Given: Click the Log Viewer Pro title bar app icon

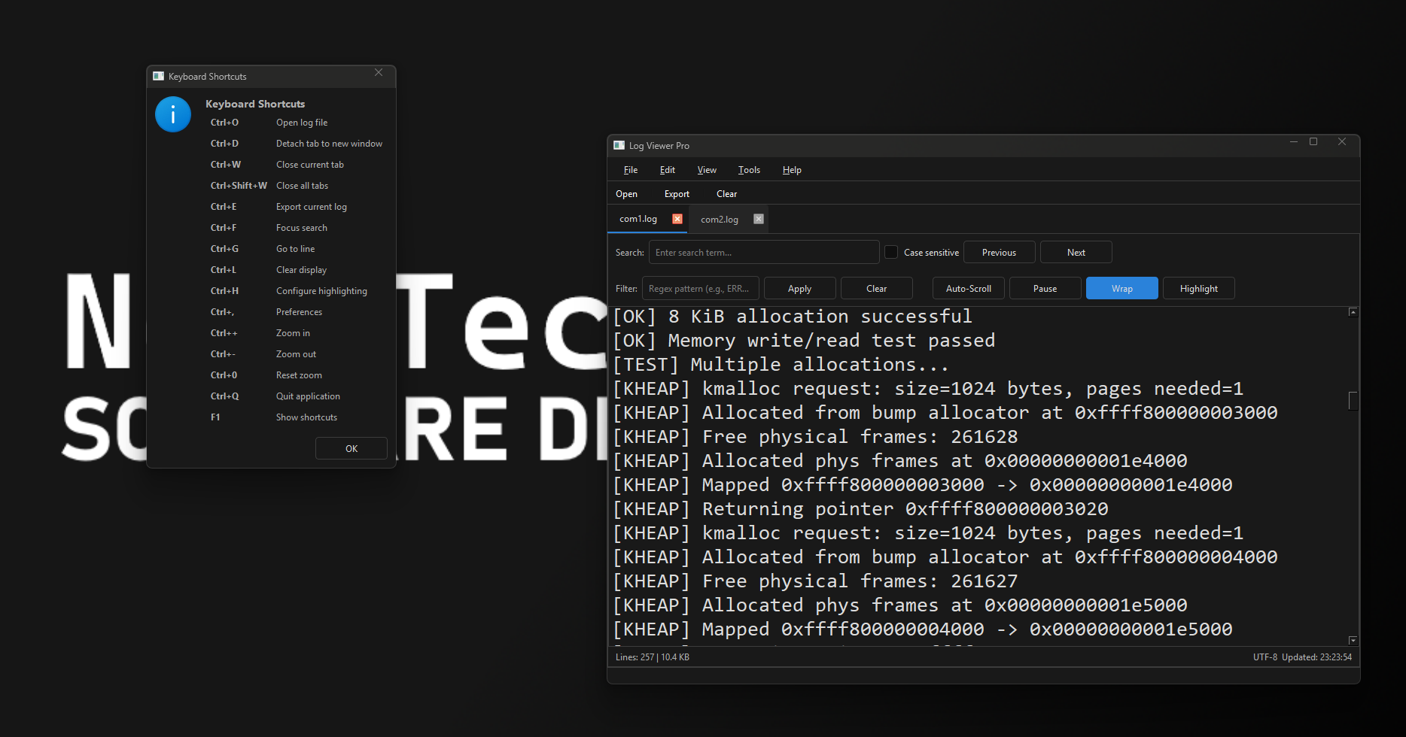Looking at the screenshot, I should click(619, 145).
